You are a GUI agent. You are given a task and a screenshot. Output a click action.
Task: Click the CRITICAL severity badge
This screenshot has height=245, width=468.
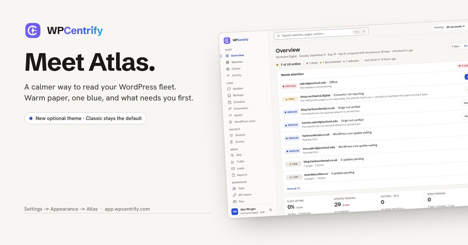289,86
